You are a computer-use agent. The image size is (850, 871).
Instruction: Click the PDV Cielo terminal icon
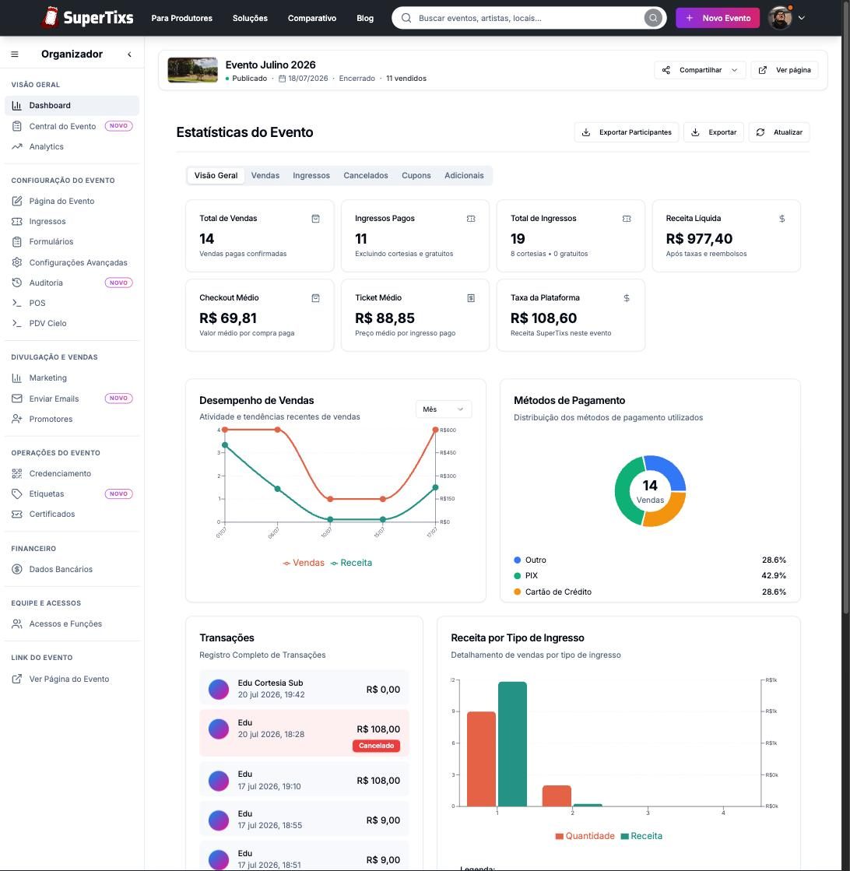coord(17,323)
